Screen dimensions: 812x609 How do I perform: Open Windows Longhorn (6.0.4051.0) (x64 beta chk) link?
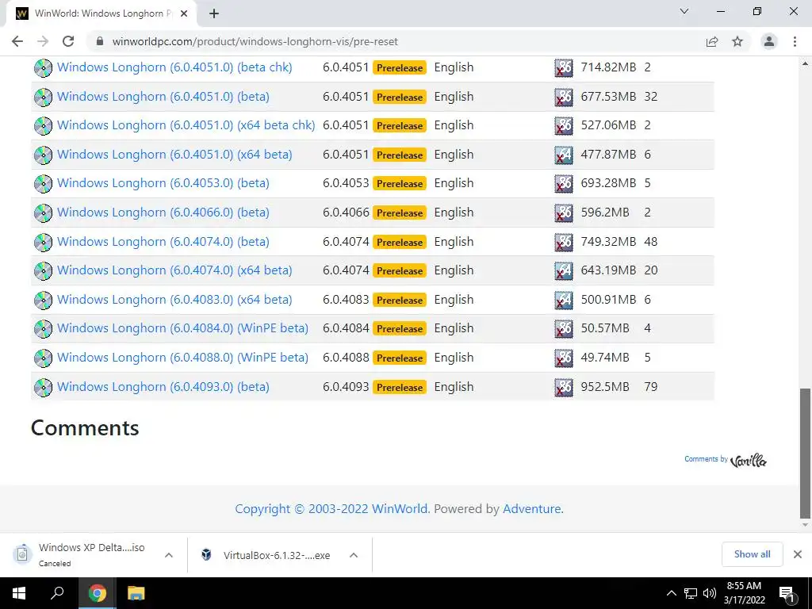[x=186, y=125]
